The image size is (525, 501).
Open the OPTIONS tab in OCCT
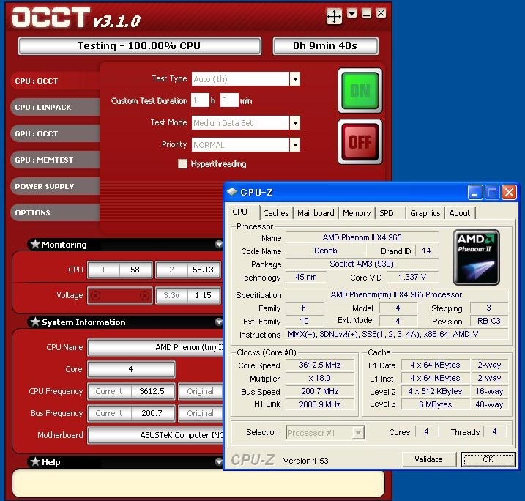point(55,212)
